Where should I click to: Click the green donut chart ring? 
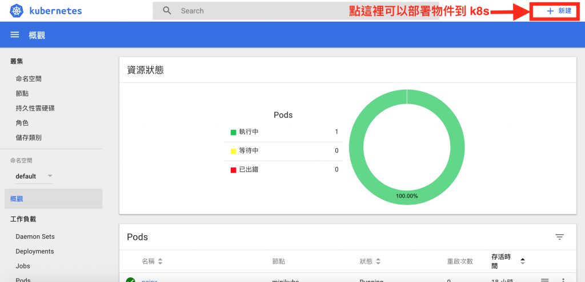pos(356,148)
